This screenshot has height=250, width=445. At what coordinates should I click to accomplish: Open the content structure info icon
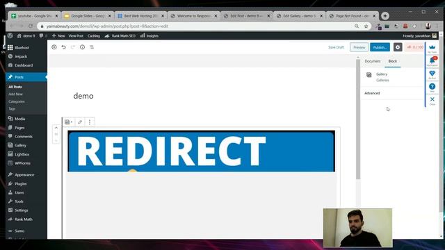pyautogui.click(x=82, y=47)
